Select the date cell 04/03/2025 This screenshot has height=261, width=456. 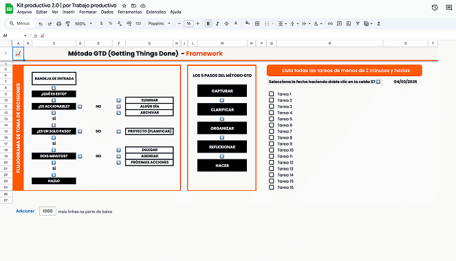click(x=405, y=82)
